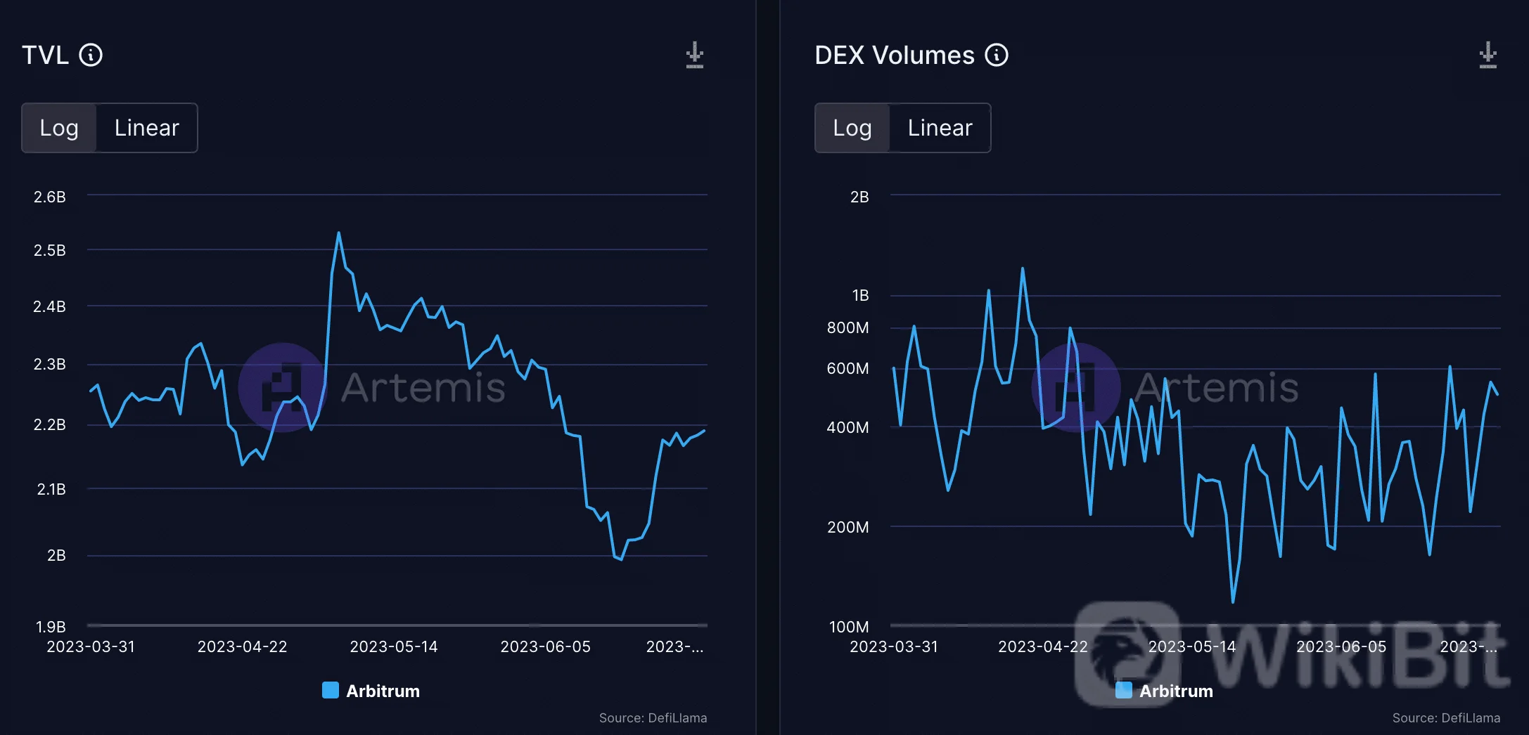The width and height of the screenshot is (1529, 735).
Task: Click Source: DefiLlama under DEX Volumes chart
Action: 1446,717
